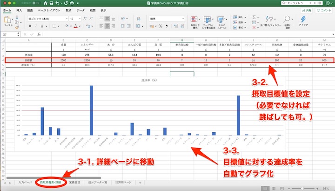
Task: Add a new sheet with the plus button
Action: coord(140,183)
